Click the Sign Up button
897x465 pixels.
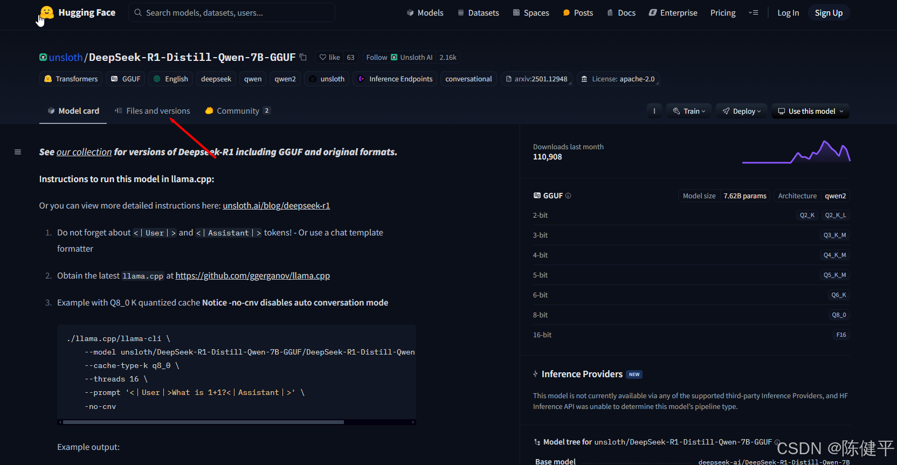coord(829,12)
